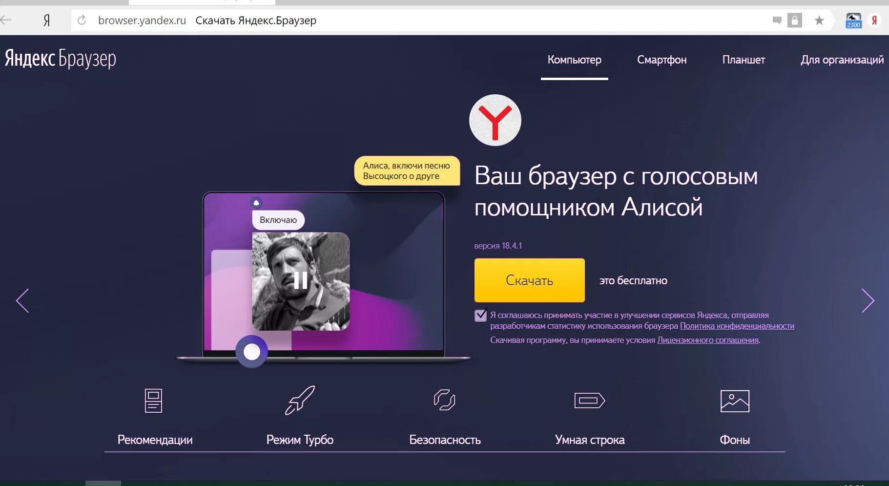Open the Безопасность feature section
The height and width of the screenshot is (486, 889).
click(445, 440)
